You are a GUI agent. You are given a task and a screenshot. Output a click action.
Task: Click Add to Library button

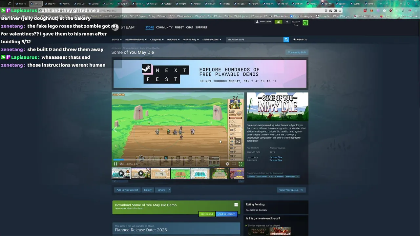coord(226,214)
